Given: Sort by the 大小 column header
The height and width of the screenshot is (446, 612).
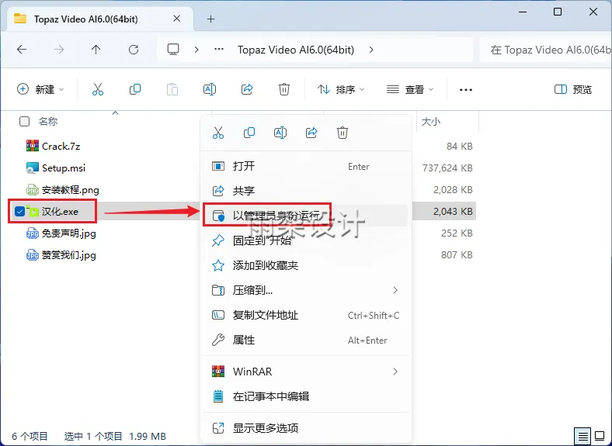Looking at the screenshot, I should (431, 122).
